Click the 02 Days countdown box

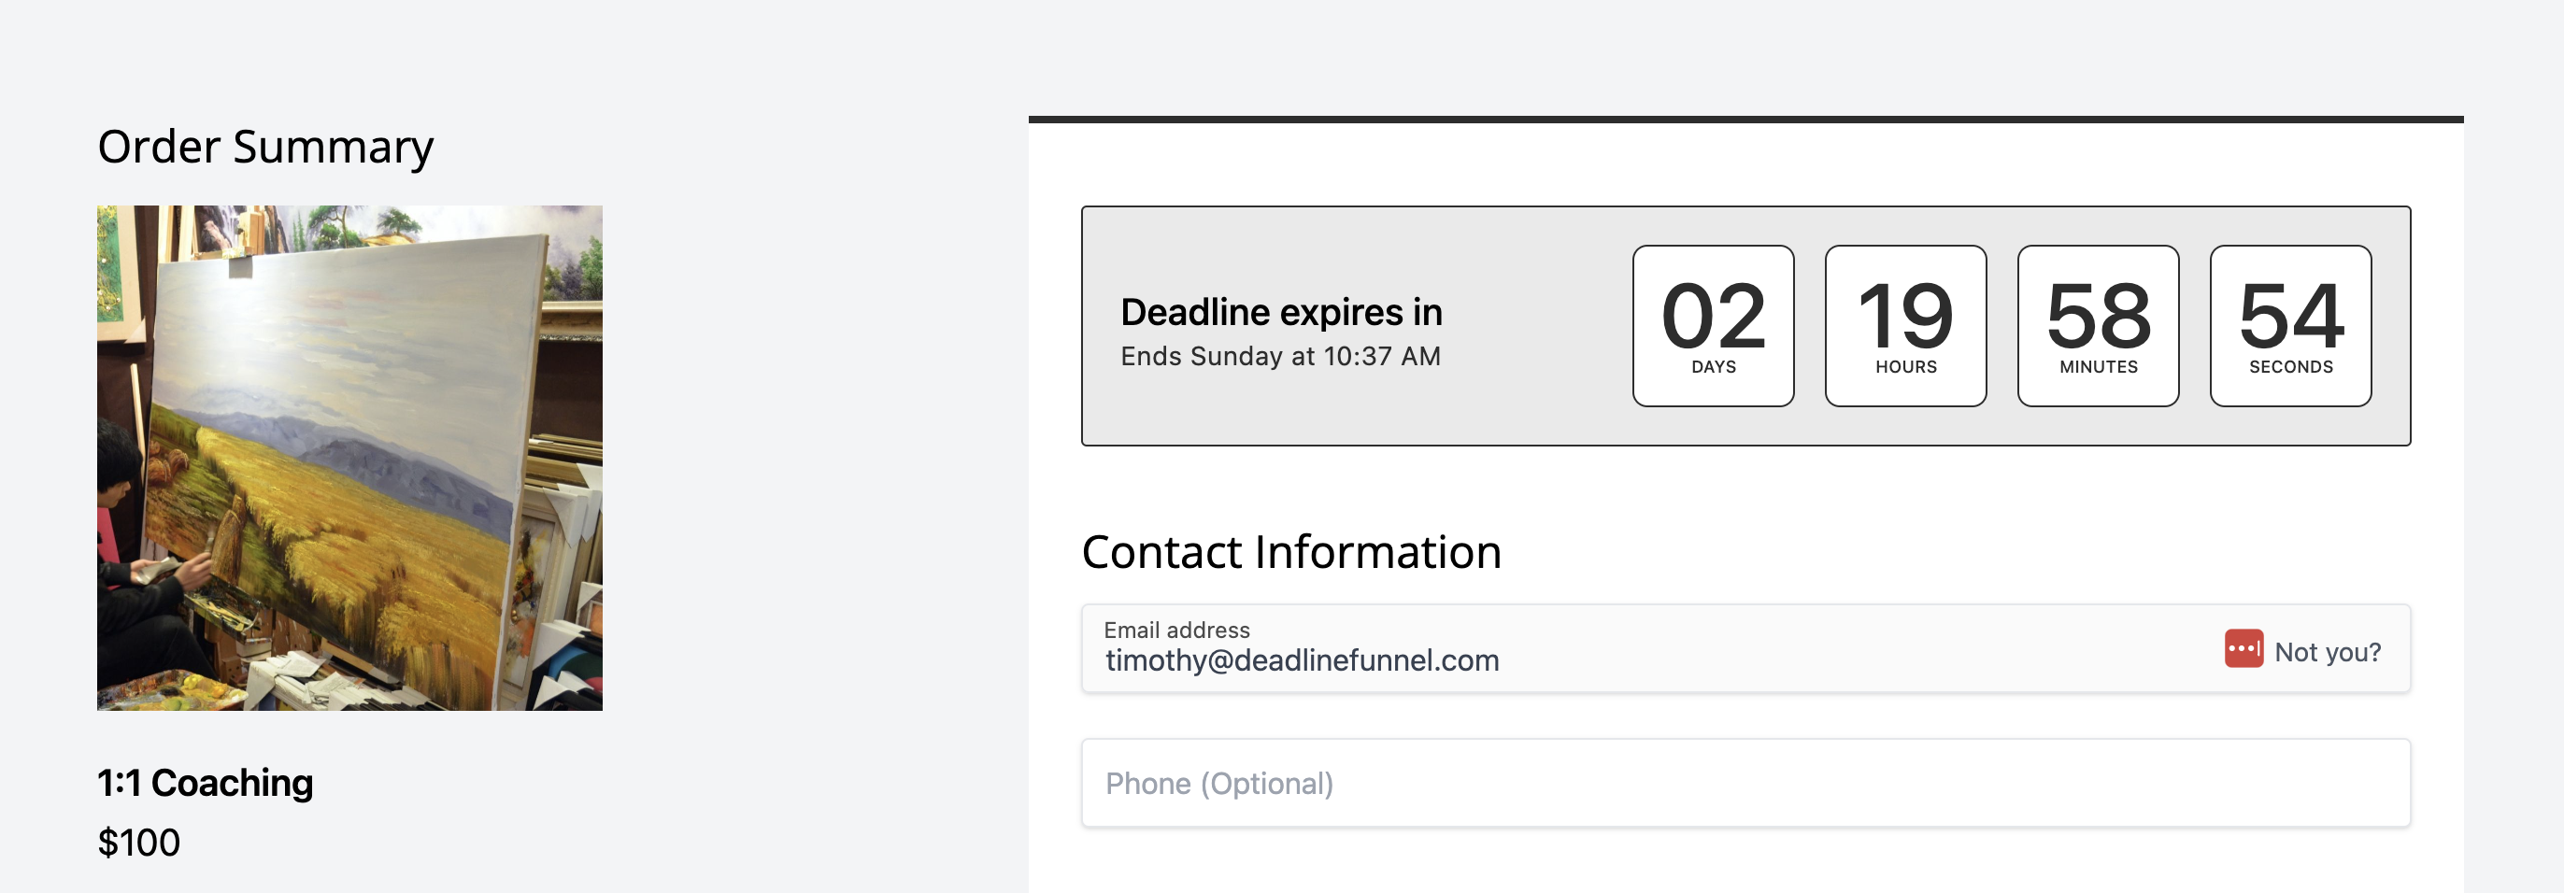click(1713, 326)
